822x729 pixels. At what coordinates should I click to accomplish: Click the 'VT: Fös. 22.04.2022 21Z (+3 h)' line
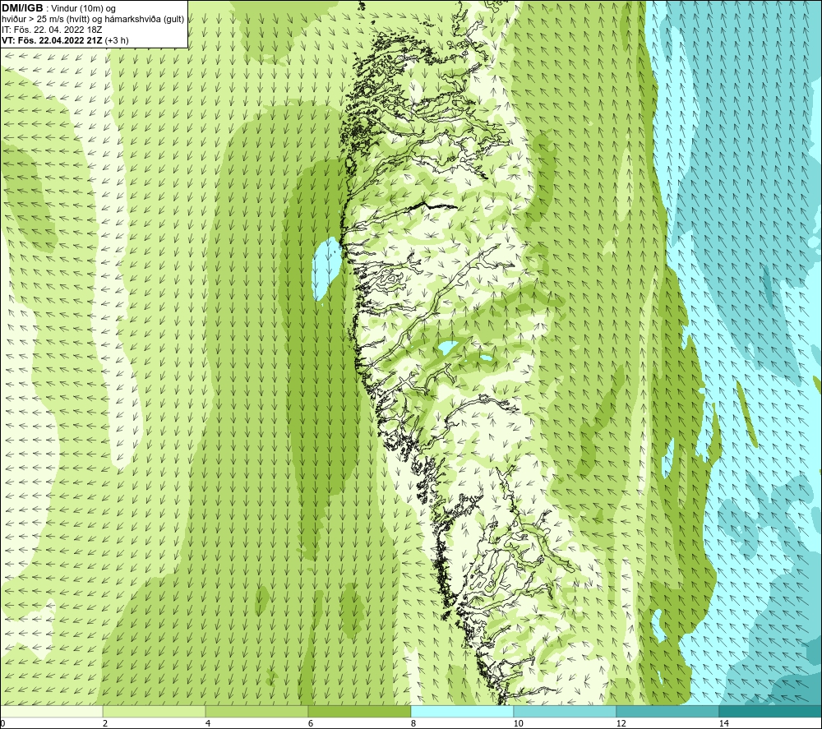coord(65,40)
